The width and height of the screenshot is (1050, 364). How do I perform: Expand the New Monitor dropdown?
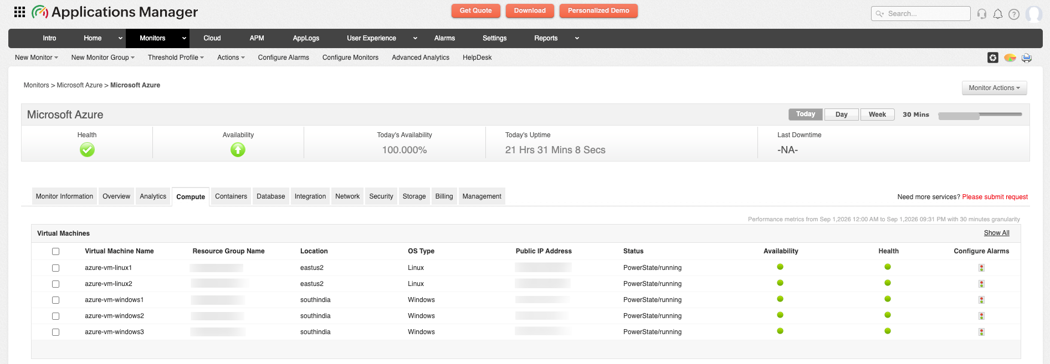point(37,58)
